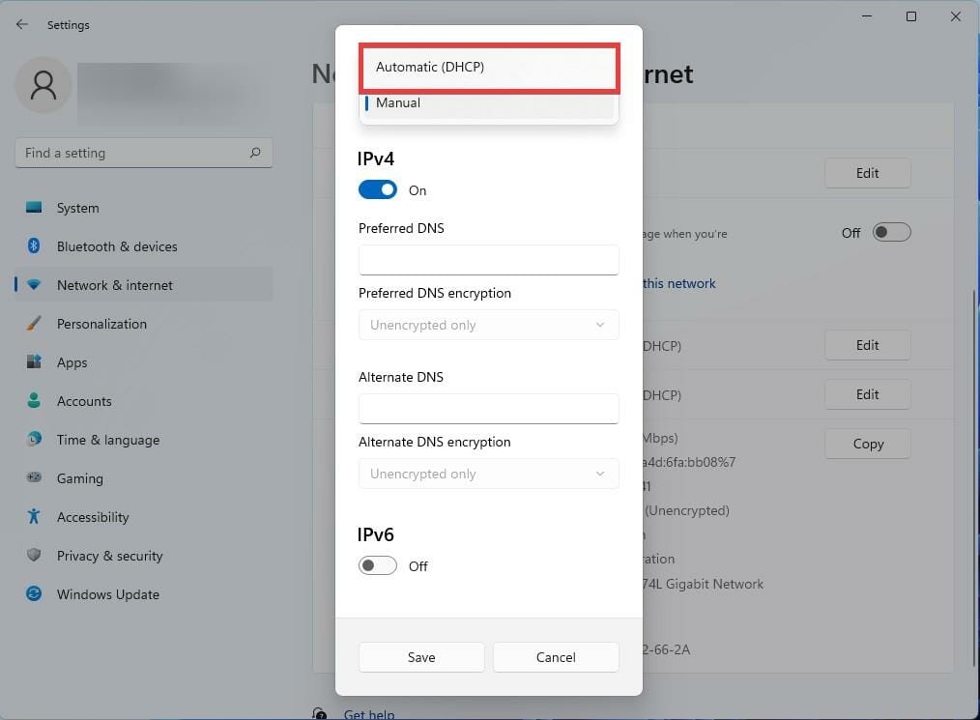The height and width of the screenshot is (720, 980).
Task: Click the Gaming controller icon
Action: pyautogui.click(x=34, y=478)
